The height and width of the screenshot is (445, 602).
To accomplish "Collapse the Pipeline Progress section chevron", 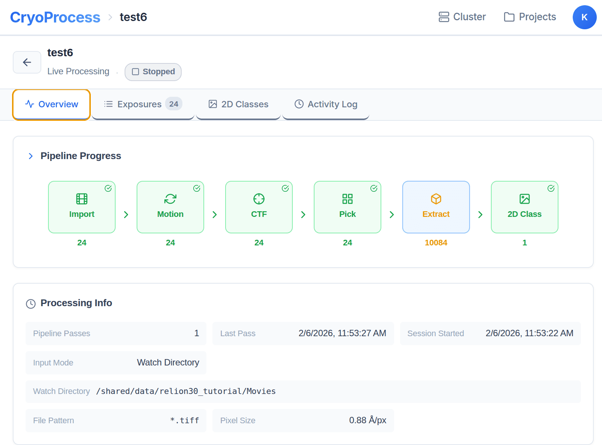I will point(31,156).
